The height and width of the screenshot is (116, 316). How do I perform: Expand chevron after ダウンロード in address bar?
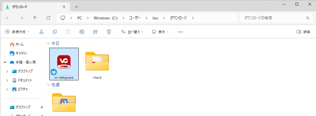tap(193, 18)
